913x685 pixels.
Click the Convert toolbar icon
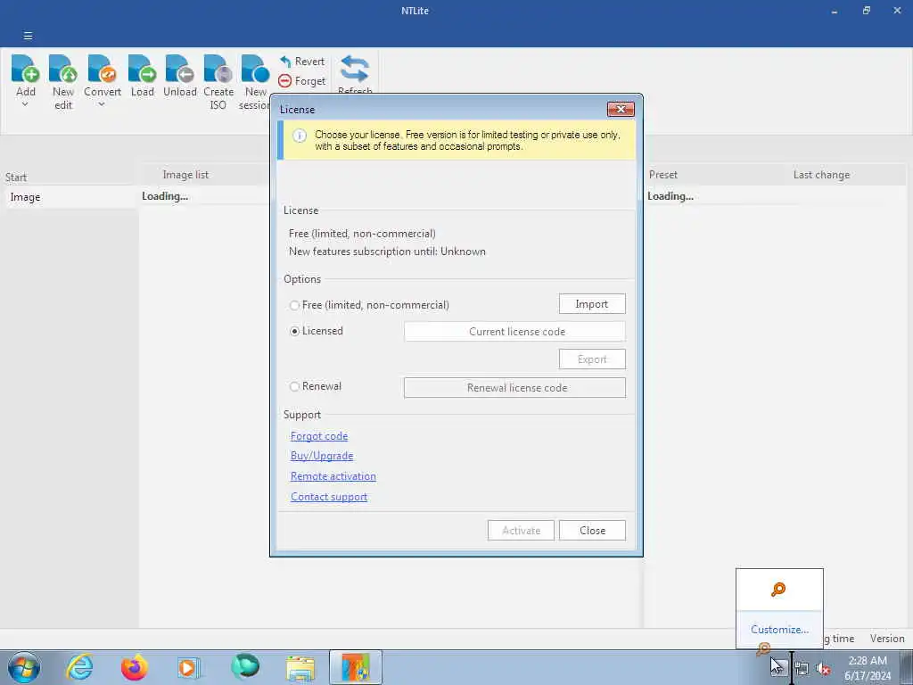pyautogui.click(x=103, y=69)
